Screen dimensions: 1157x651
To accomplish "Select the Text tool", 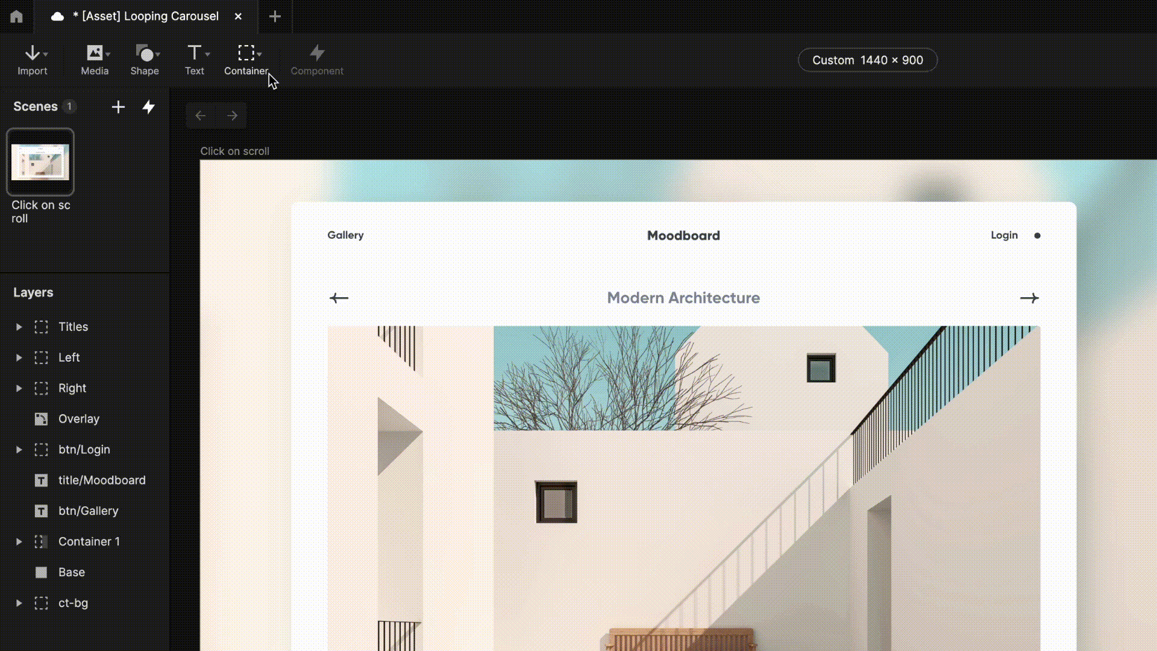I will (194, 60).
